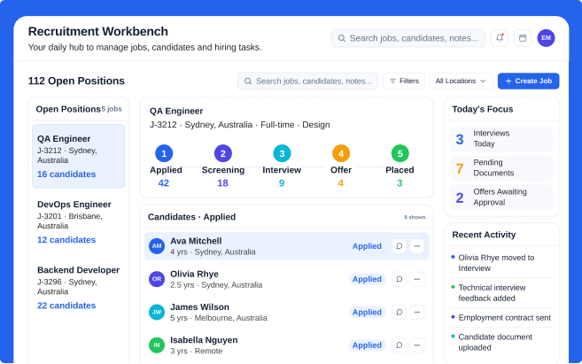Open the EM user avatar menu
The image size is (582, 364).
click(546, 38)
